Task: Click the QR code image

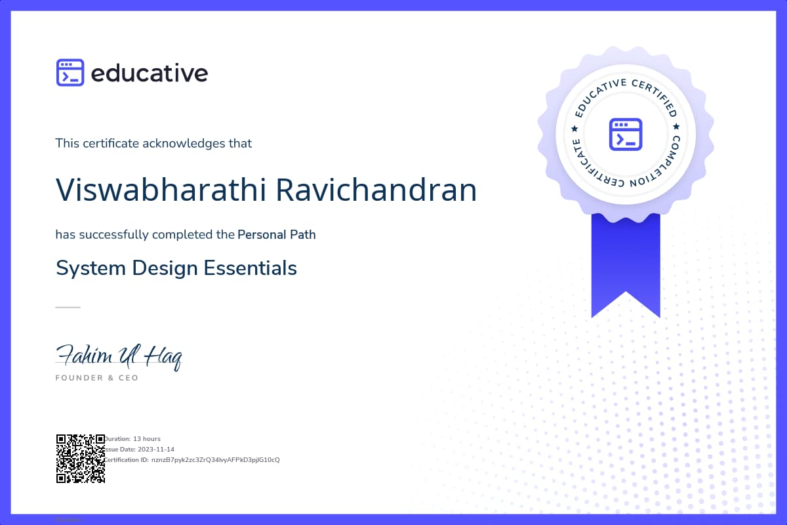Action: pyautogui.click(x=81, y=459)
